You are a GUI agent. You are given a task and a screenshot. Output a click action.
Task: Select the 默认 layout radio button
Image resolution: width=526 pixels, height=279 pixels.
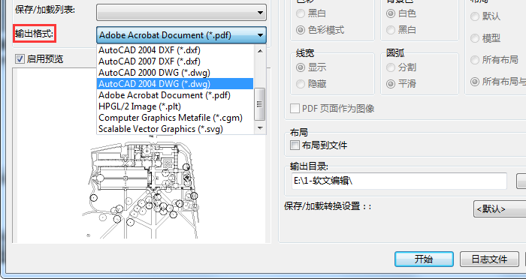pos(475,16)
